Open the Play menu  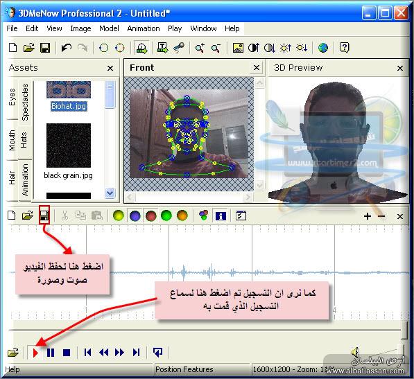pyautogui.click(x=175, y=28)
